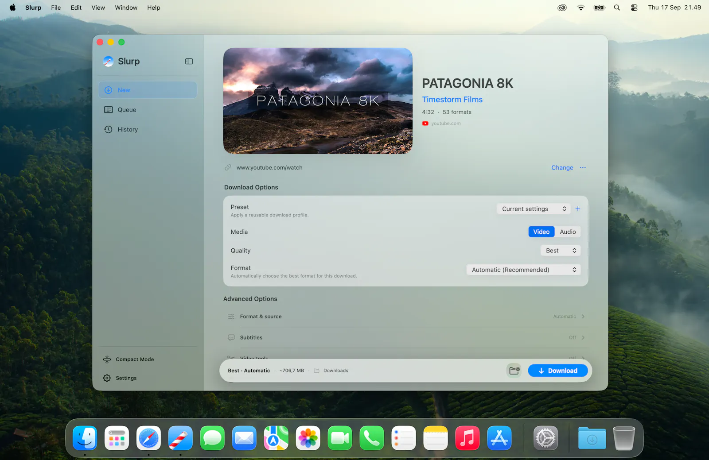709x460 pixels.
Task: Open System Settings from the dock
Action: coord(545,438)
